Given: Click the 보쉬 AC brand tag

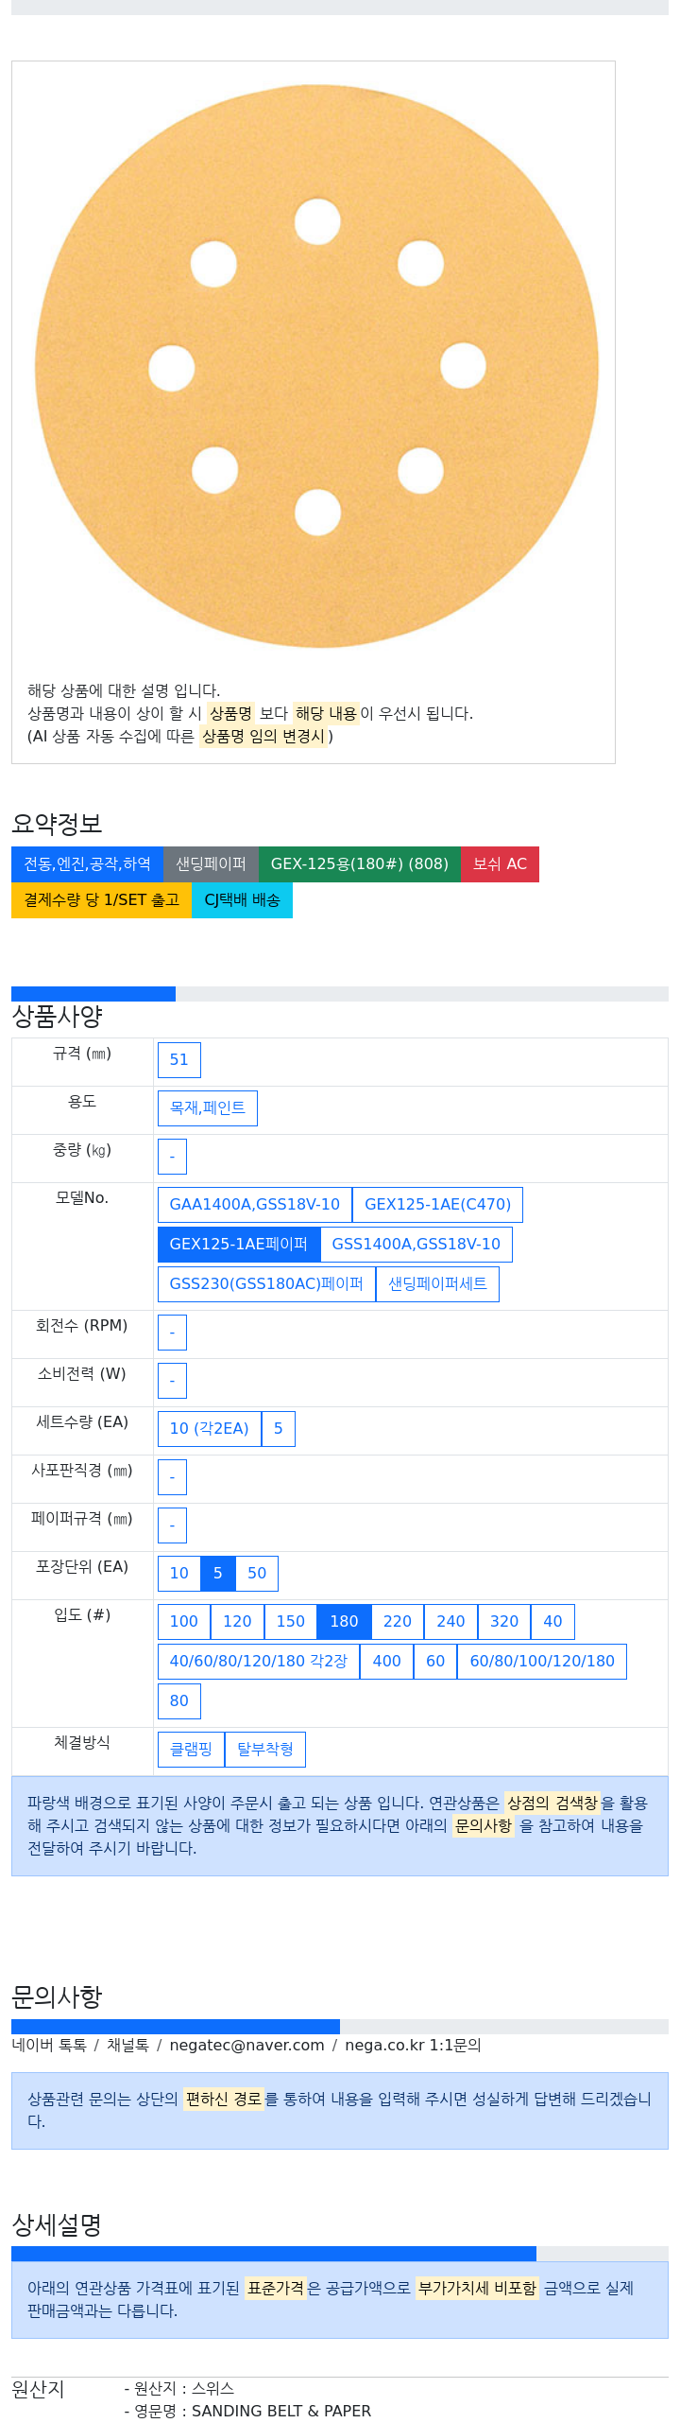Looking at the screenshot, I should point(500,864).
